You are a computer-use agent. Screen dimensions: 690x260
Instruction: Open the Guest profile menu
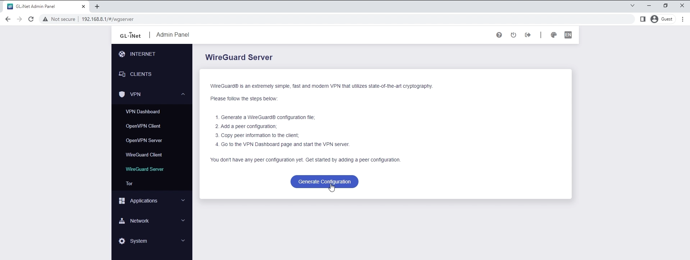point(662,19)
